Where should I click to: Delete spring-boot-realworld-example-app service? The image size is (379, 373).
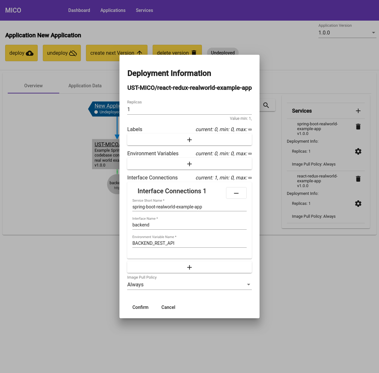pyautogui.click(x=358, y=127)
